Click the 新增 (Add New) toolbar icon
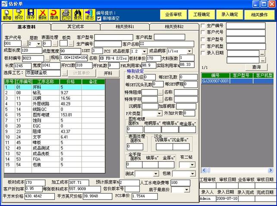The height and width of the screenshot is (206, 277). [7, 15]
